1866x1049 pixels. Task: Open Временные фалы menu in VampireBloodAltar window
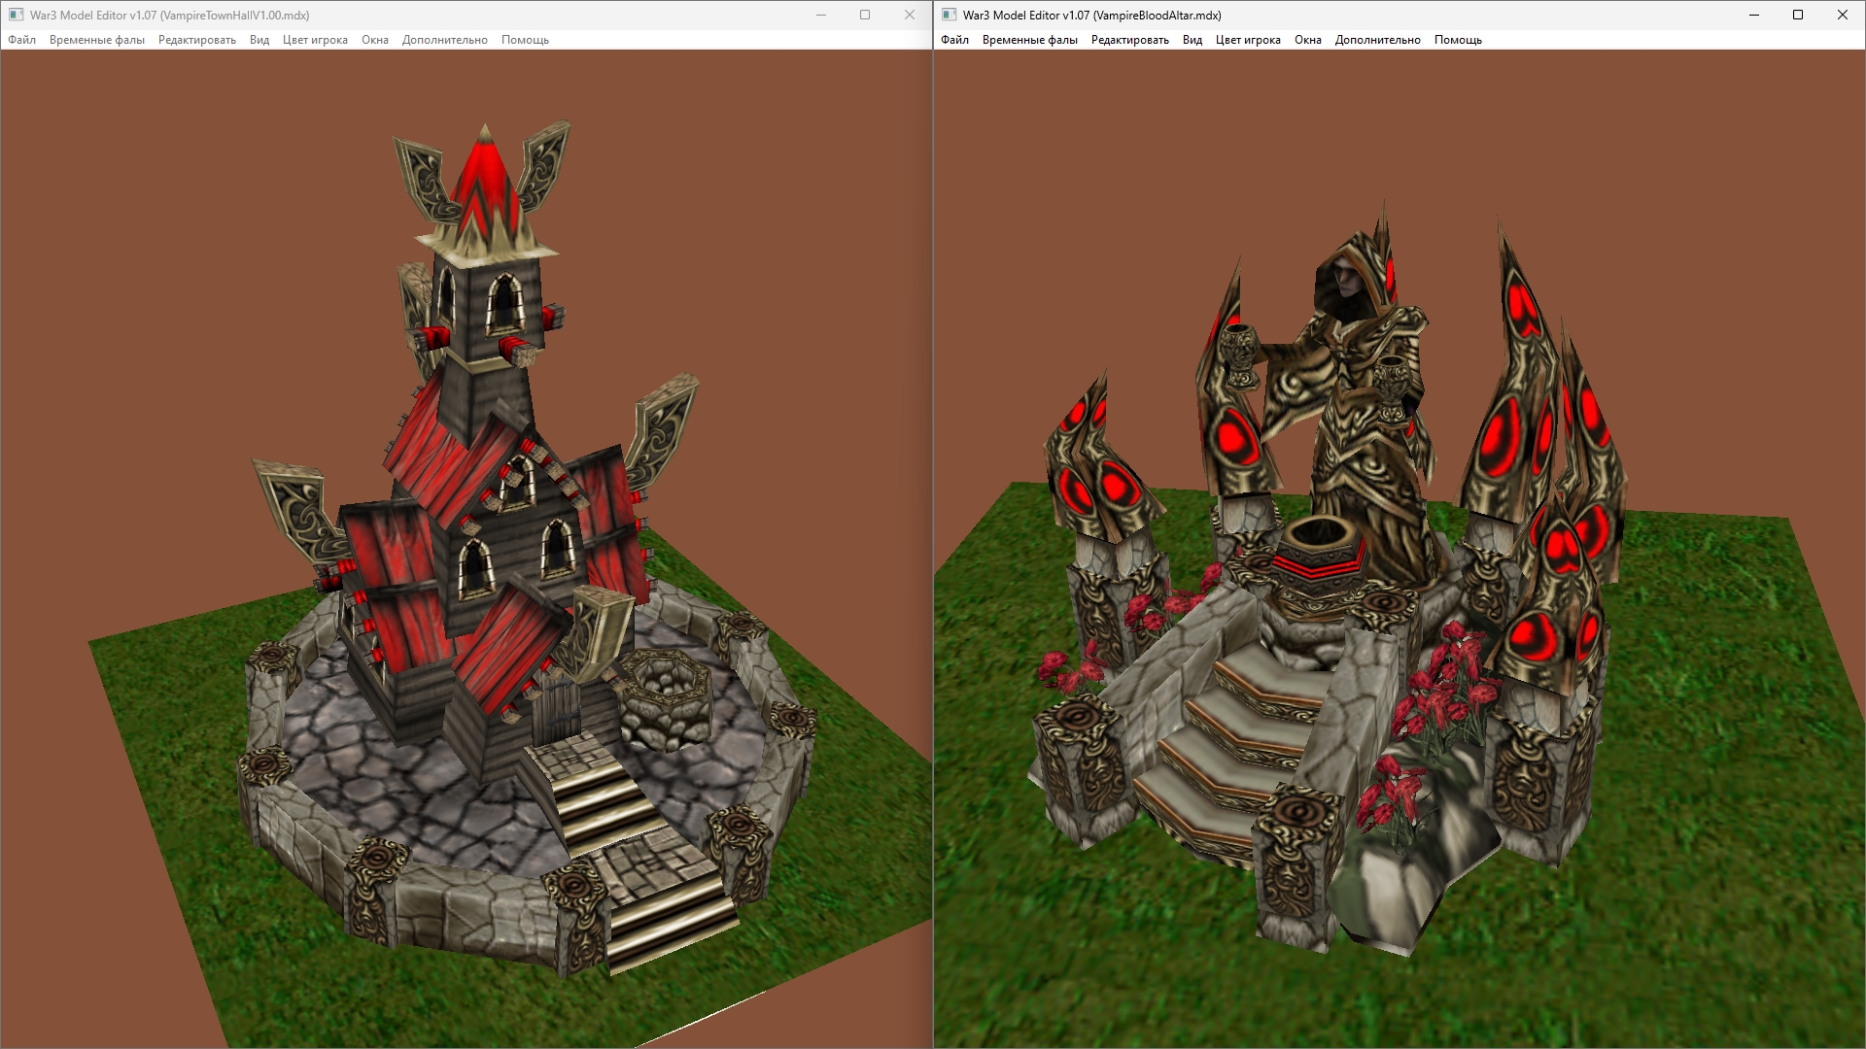tap(1030, 40)
